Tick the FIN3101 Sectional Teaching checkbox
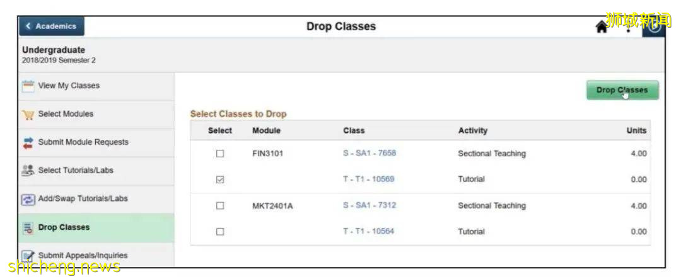This screenshot has width=681, height=279. point(220,154)
